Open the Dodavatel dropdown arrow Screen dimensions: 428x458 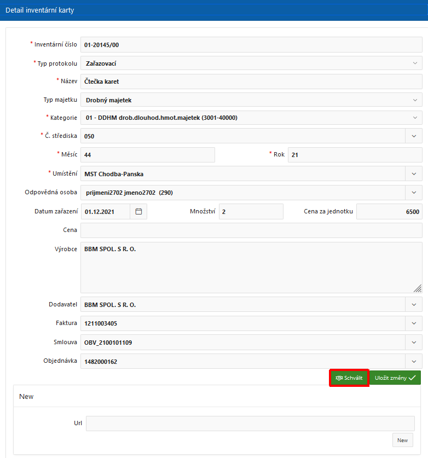pyautogui.click(x=414, y=305)
